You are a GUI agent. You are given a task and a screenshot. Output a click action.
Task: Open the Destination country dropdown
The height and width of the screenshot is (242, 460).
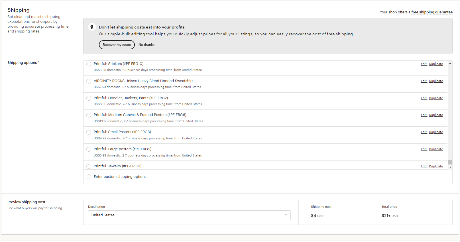tap(189, 215)
